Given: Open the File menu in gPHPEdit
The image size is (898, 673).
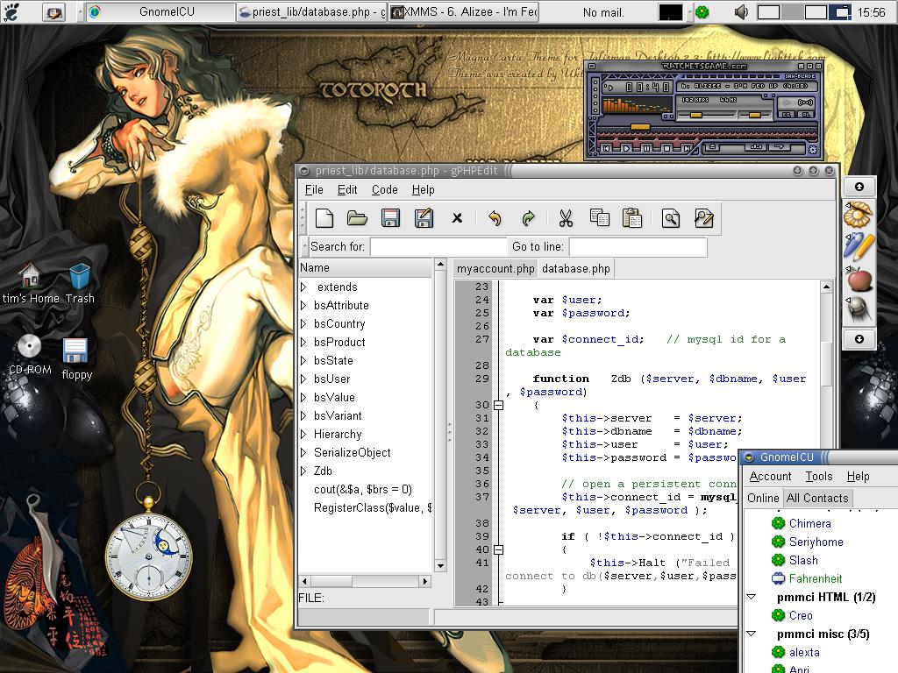Looking at the screenshot, I should click(x=314, y=189).
